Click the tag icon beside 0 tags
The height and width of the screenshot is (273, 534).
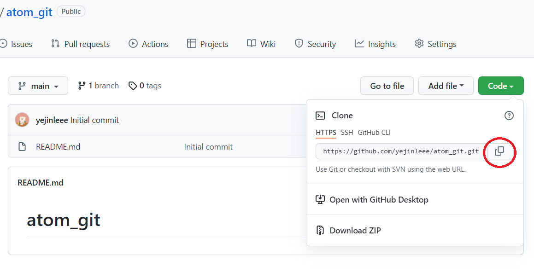click(x=133, y=86)
